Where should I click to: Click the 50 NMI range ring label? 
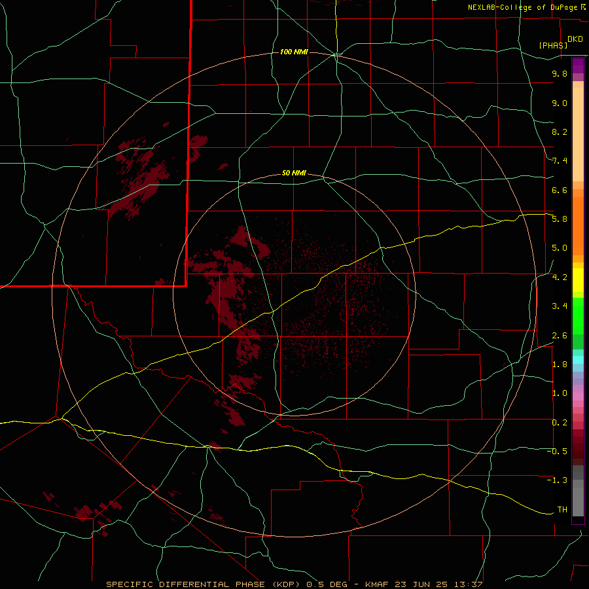(x=294, y=173)
